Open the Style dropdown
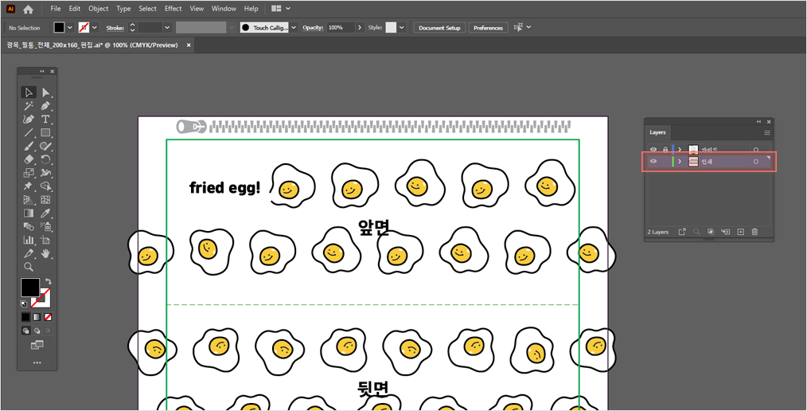This screenshot has width=807, height=411. pos(401,28)
